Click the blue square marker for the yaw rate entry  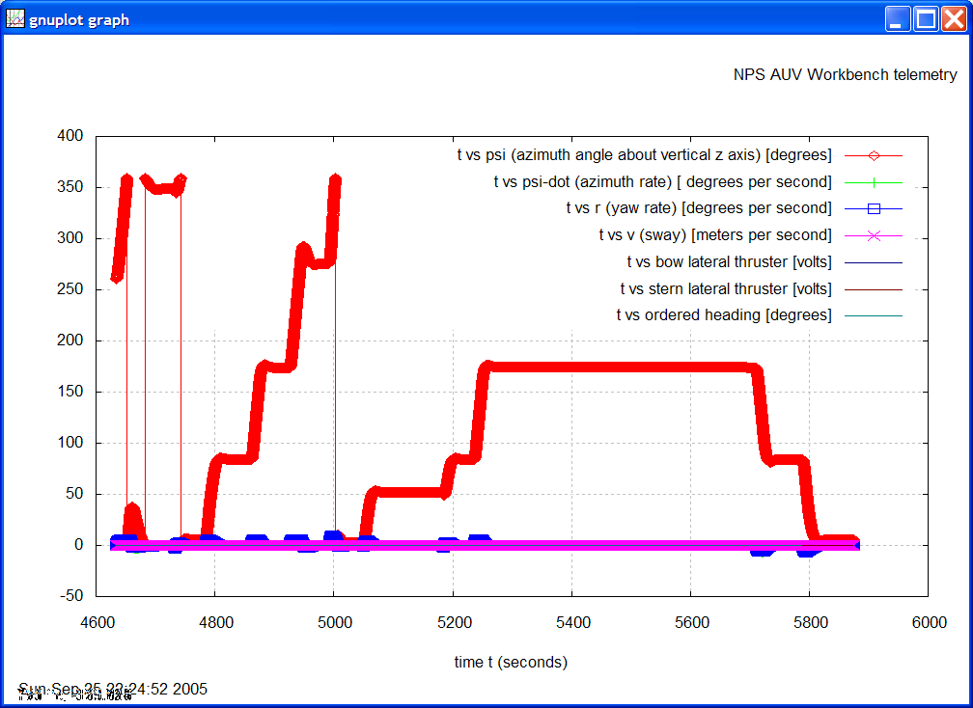(x=874, y=207)
